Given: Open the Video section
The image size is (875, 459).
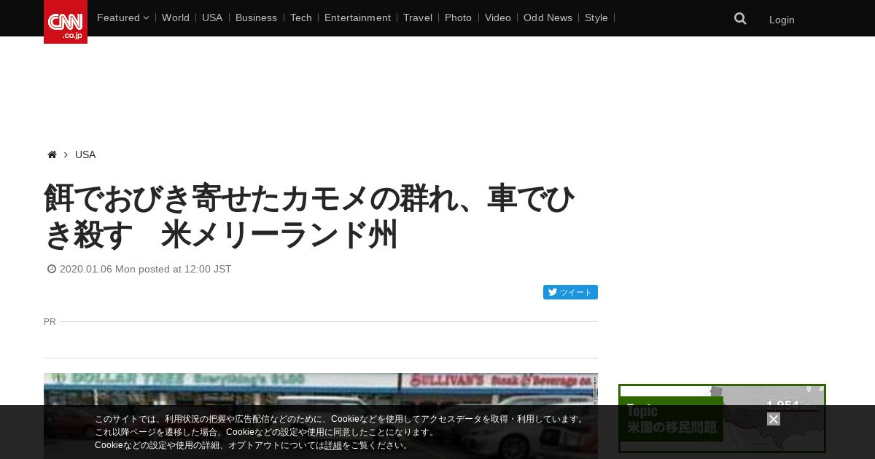Looking at the screenshot, I should point(498,17).
